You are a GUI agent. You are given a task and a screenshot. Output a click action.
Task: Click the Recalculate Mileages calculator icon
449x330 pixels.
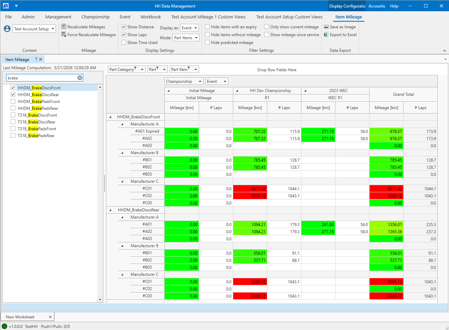64,27
